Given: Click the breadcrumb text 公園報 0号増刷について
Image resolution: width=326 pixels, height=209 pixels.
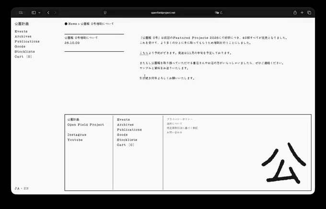Looking at the screenshot, I should [97, 24].
